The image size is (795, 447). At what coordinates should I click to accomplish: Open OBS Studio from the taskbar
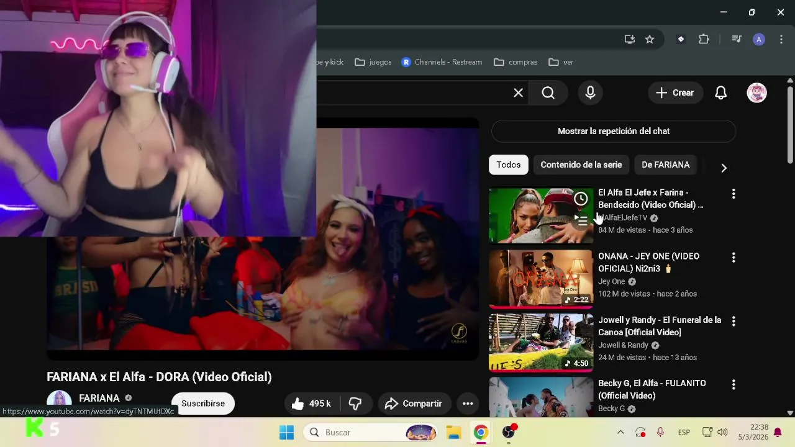click(509, 432)
